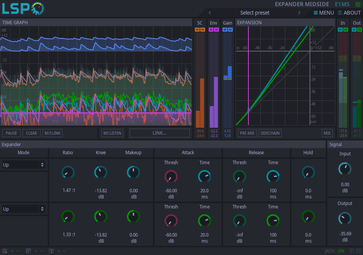Click the help question mark icon
The width and height of the screenshot is (363, 255).
click(x=351, y=251)
